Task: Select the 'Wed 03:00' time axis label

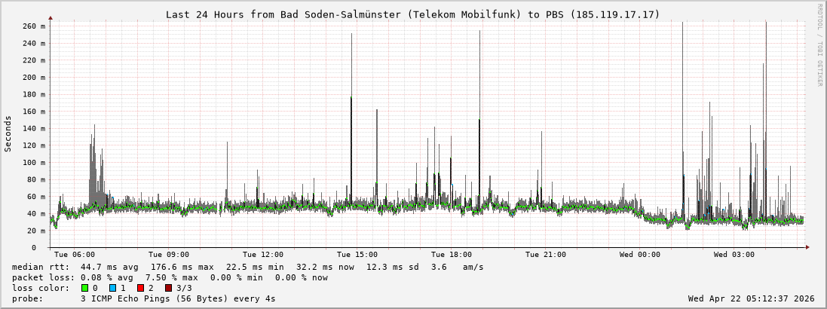Action: [734, 255]
